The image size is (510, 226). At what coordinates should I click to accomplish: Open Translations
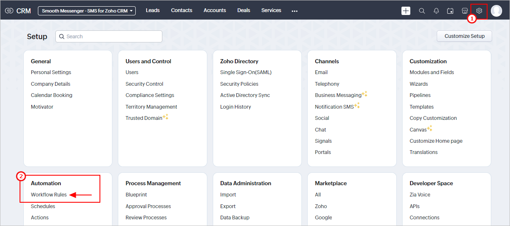(423, 152)
